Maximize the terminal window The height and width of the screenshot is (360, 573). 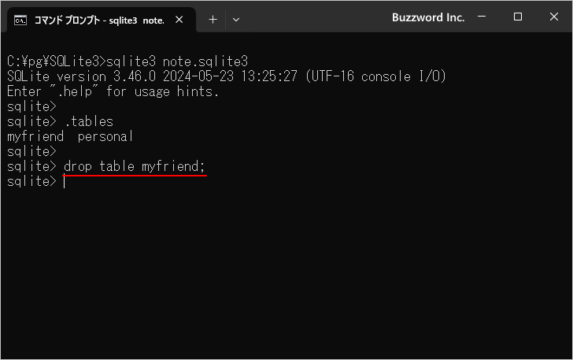click(518, 17)
